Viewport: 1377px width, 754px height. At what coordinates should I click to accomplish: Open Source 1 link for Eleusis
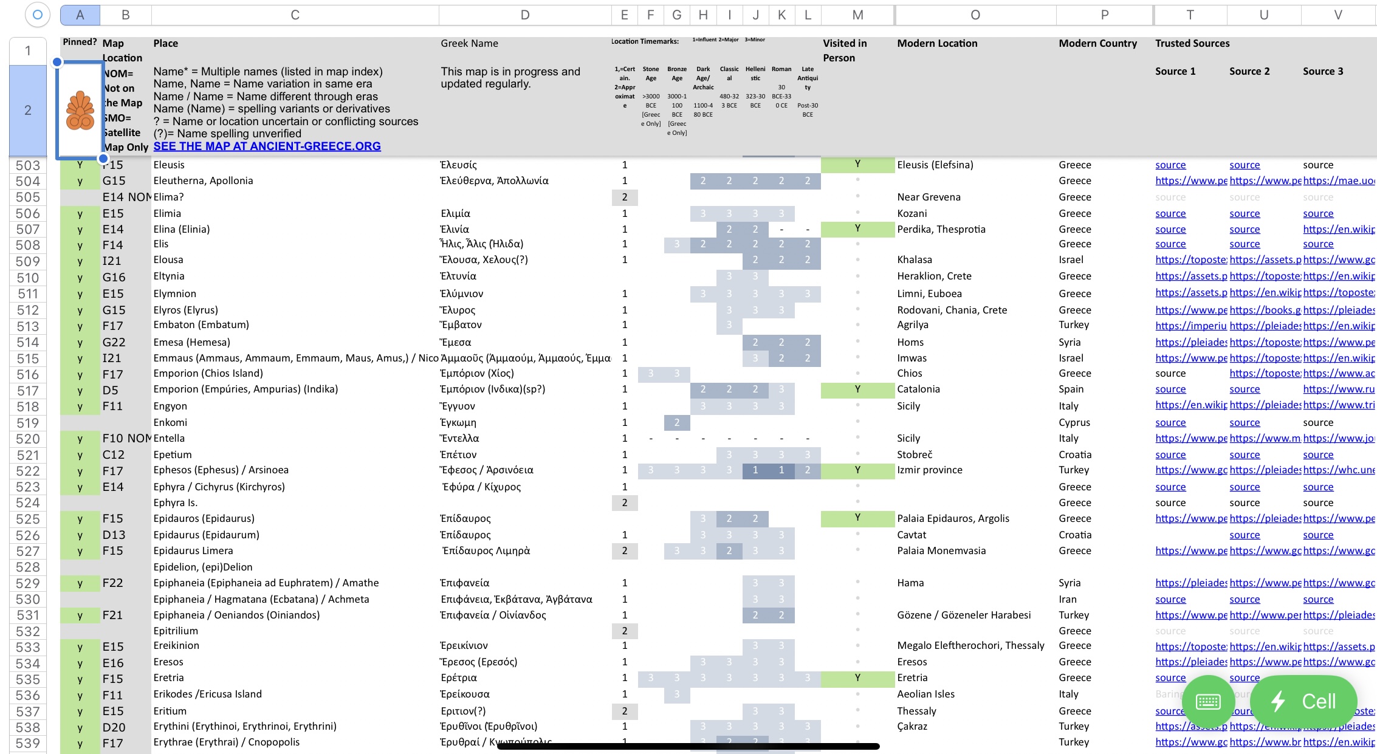[1170, 165]
